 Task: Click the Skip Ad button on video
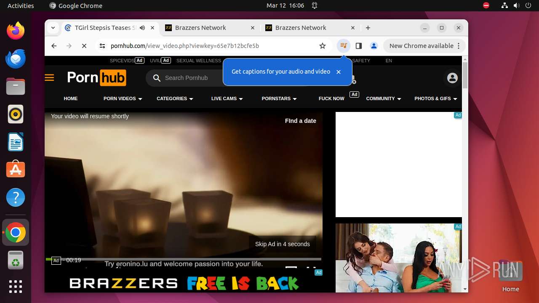(x=283, y=244)
